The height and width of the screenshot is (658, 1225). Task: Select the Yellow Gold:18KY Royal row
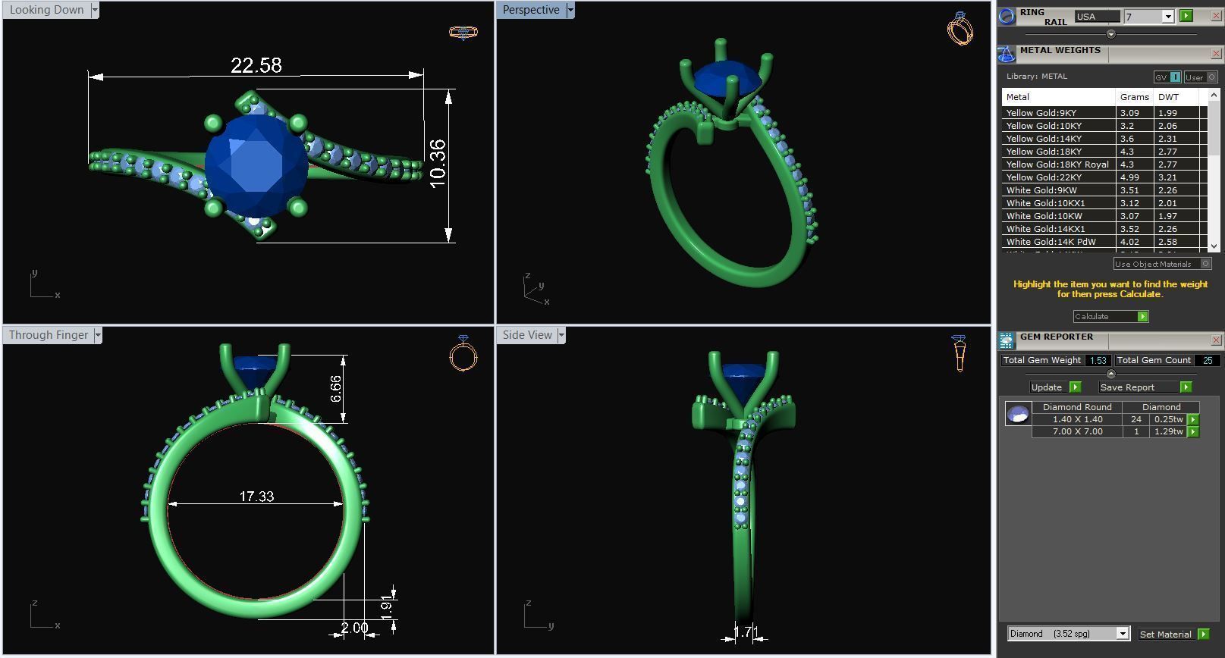click(1104, 164)
